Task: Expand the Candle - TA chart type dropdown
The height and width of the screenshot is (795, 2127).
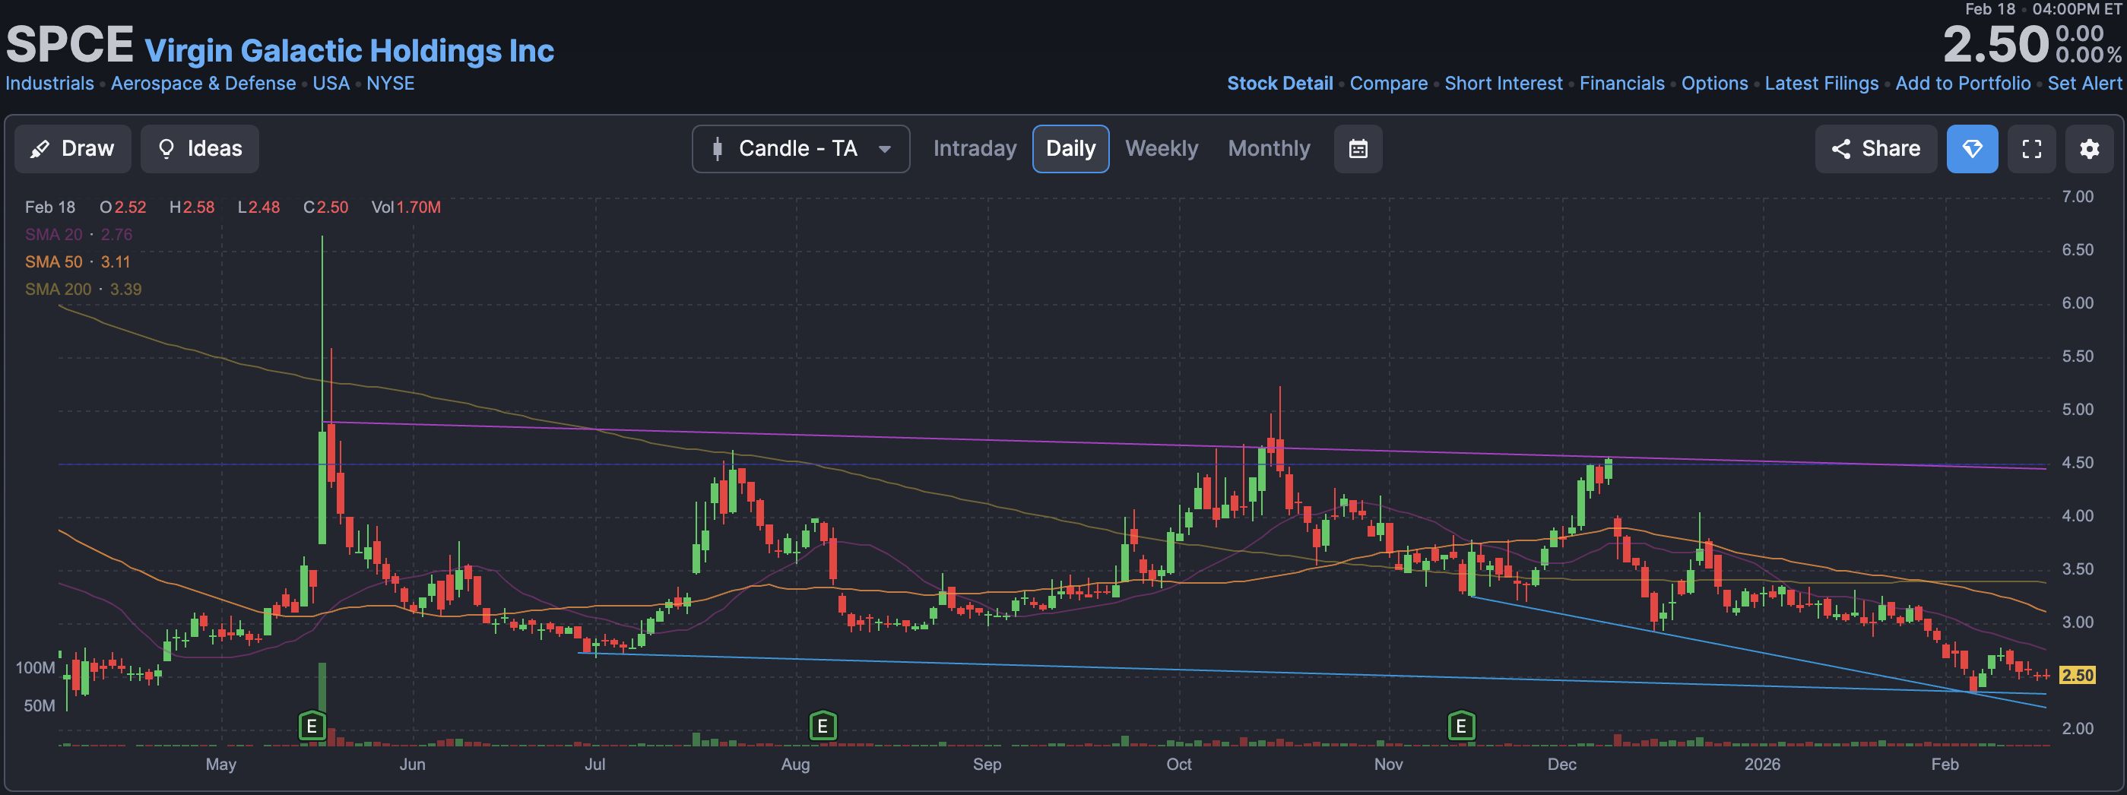Action: tap(800, 149)
